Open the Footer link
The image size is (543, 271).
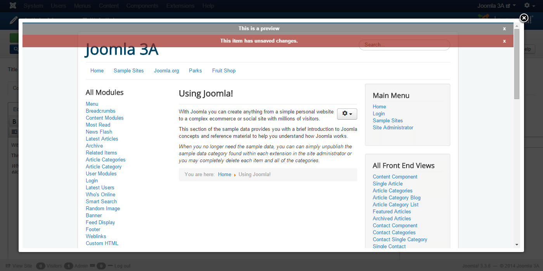[x=93, y=230]
